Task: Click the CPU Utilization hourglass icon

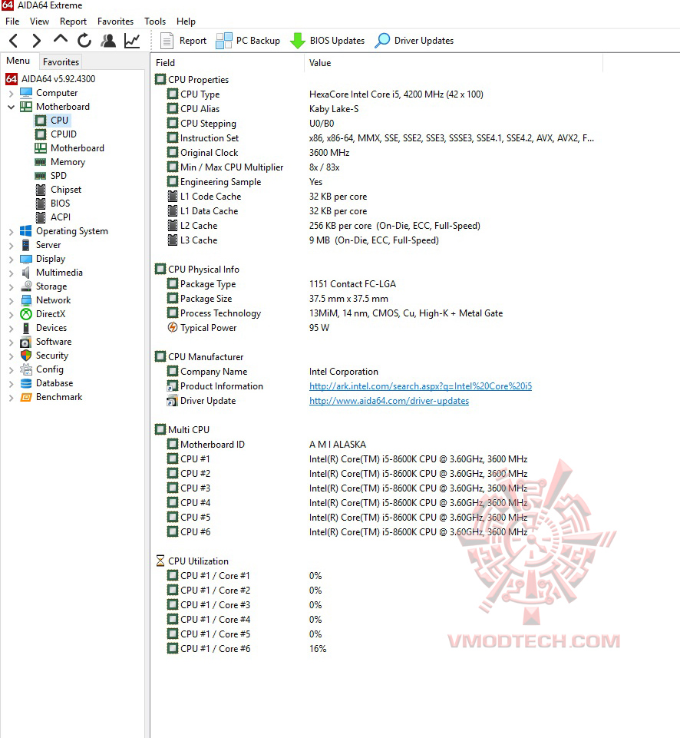Action: coord(160,561)
